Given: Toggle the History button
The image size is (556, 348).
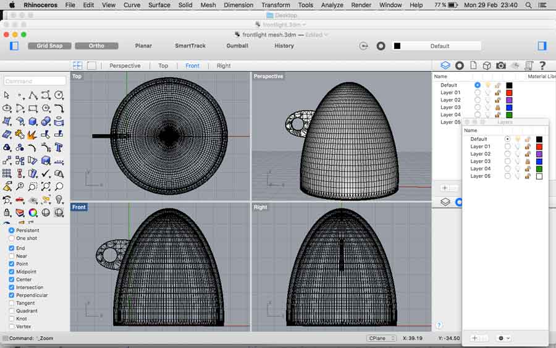Looking at the screenshot, I should click(x=284, y=46).
